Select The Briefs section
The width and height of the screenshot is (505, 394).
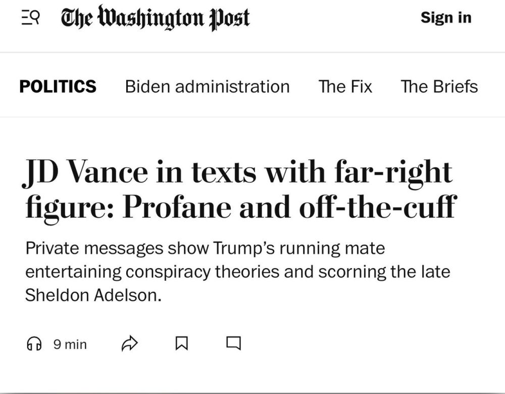point(438,87)
